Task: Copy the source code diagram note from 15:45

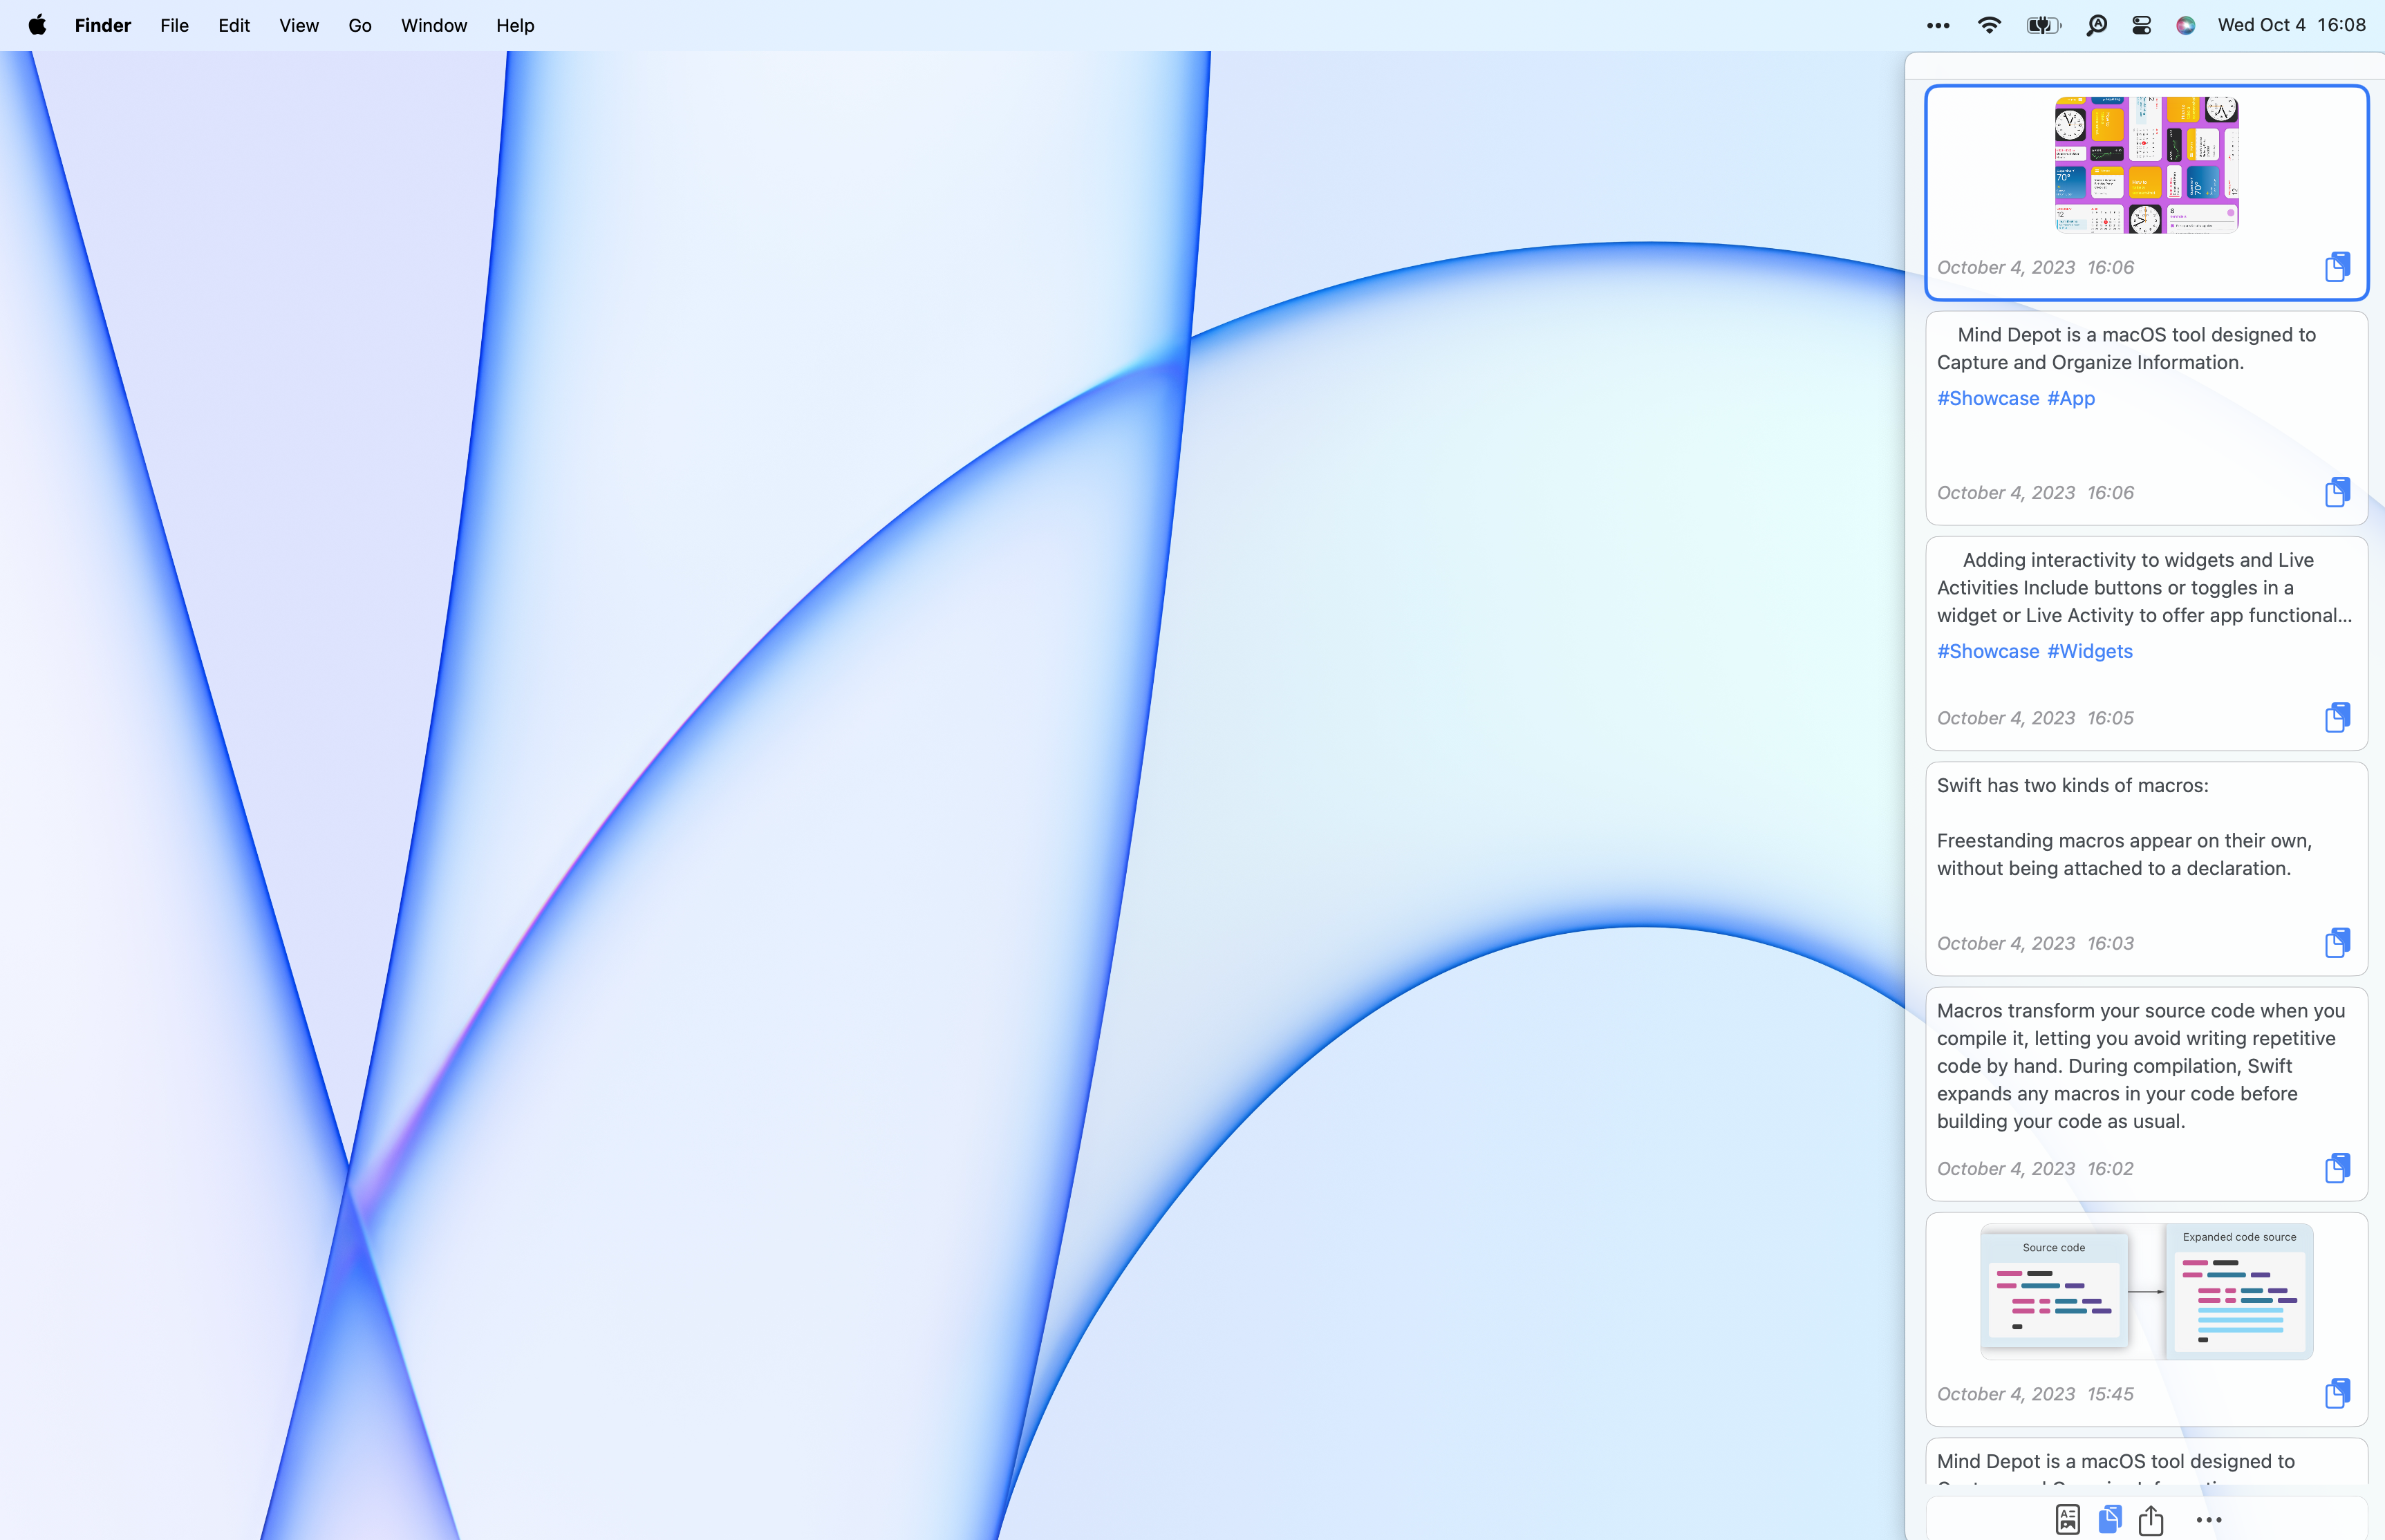Action: point(2337,1393)
